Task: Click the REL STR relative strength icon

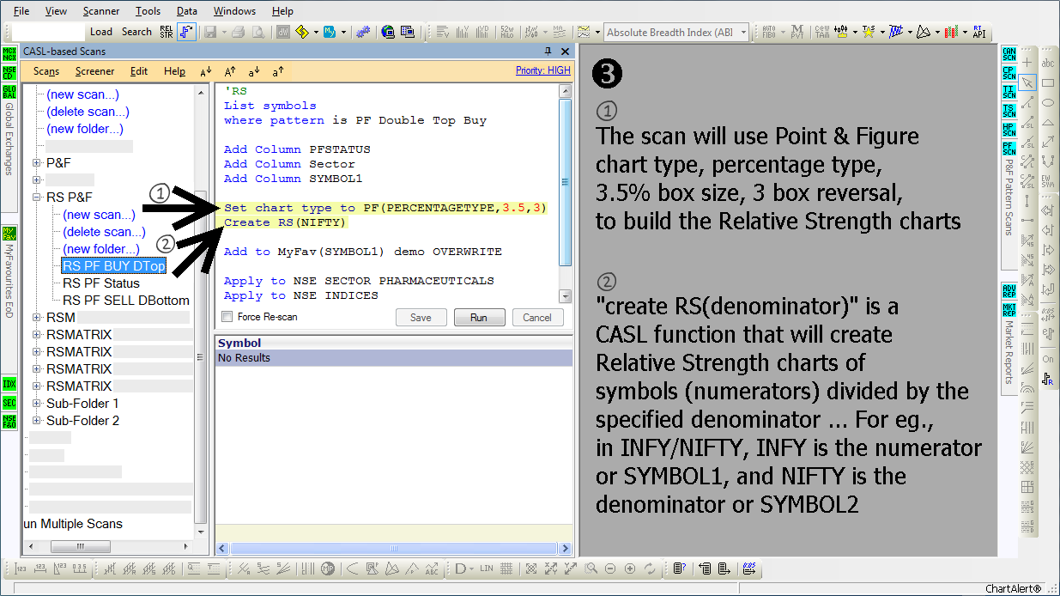Action: click(x=167, y=32)
